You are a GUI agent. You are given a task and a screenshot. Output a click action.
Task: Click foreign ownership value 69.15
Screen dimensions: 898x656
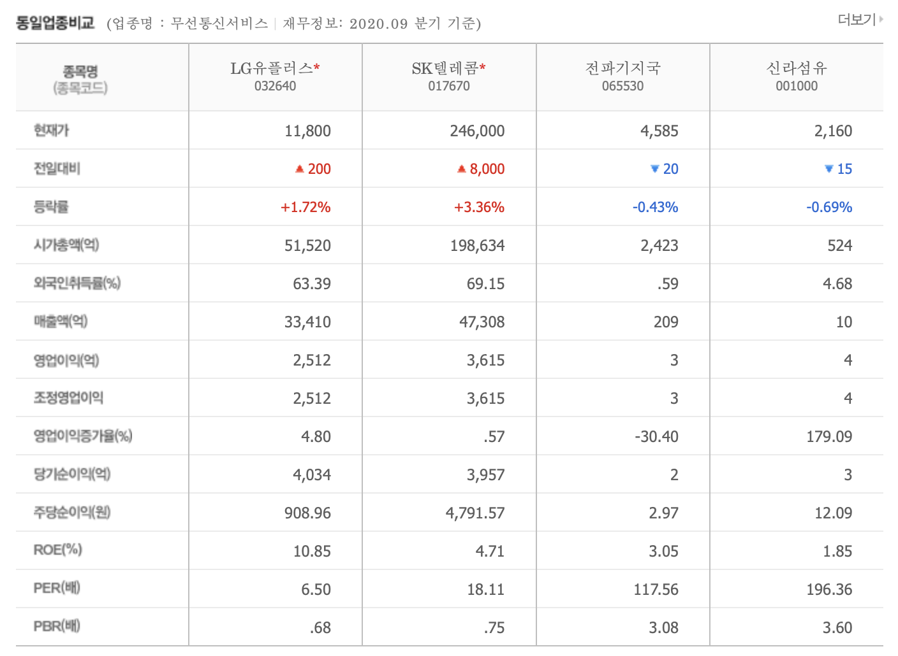pyautogui.click(x=485, y=284)
